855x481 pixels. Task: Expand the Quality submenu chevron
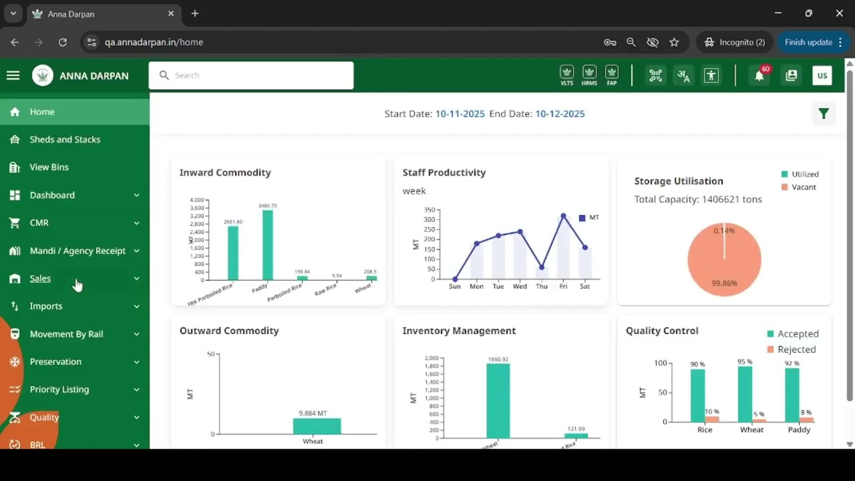point(136,418)
